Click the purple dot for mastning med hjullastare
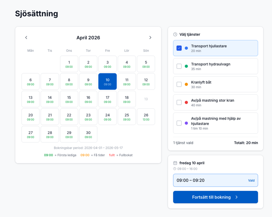Image resolution: width=272 pixels, height=217 pixels. point(186,123)
